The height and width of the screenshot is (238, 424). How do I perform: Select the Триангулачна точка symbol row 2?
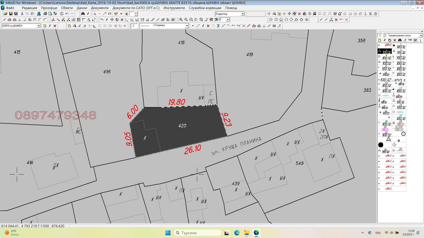384,51
